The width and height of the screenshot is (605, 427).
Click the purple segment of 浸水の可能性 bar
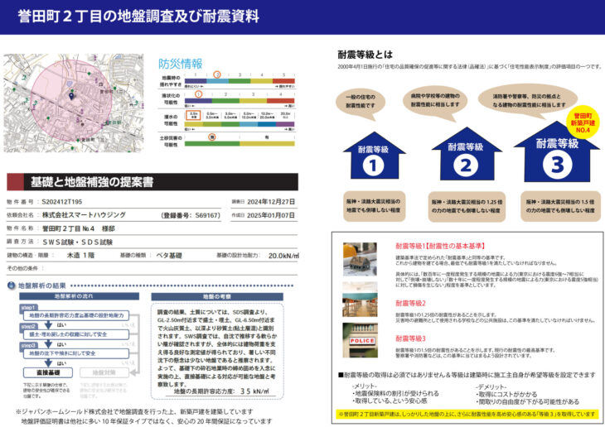285,124
